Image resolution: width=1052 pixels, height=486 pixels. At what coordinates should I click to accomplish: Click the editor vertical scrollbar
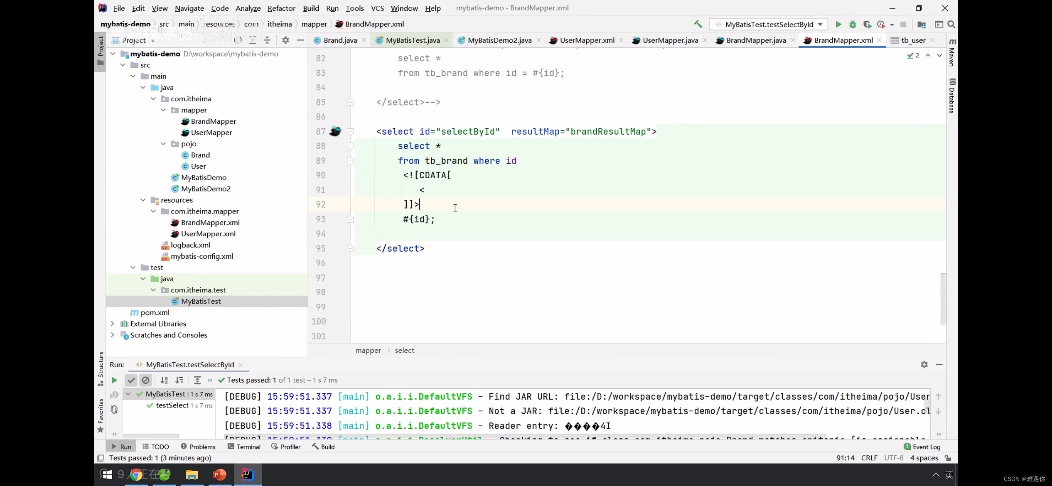coord(943,299)
